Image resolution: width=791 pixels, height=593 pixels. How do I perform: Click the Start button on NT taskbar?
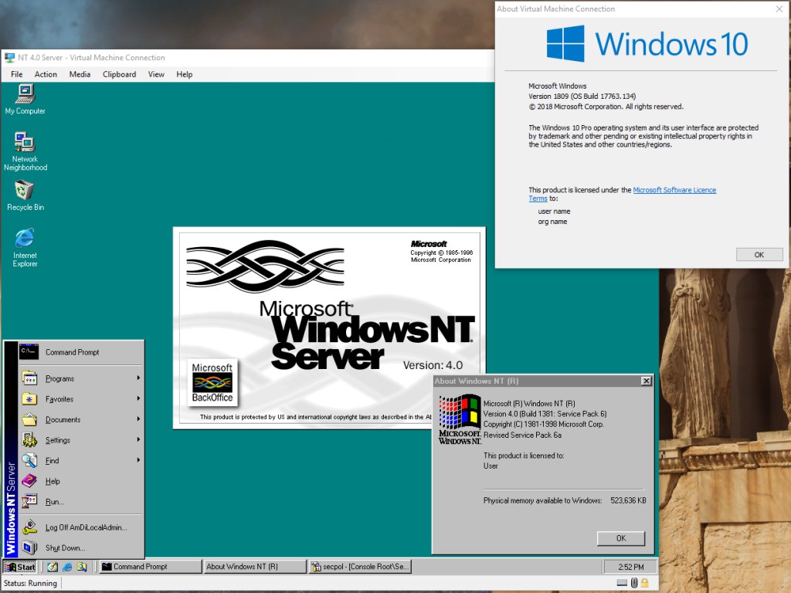click(20, 567)
